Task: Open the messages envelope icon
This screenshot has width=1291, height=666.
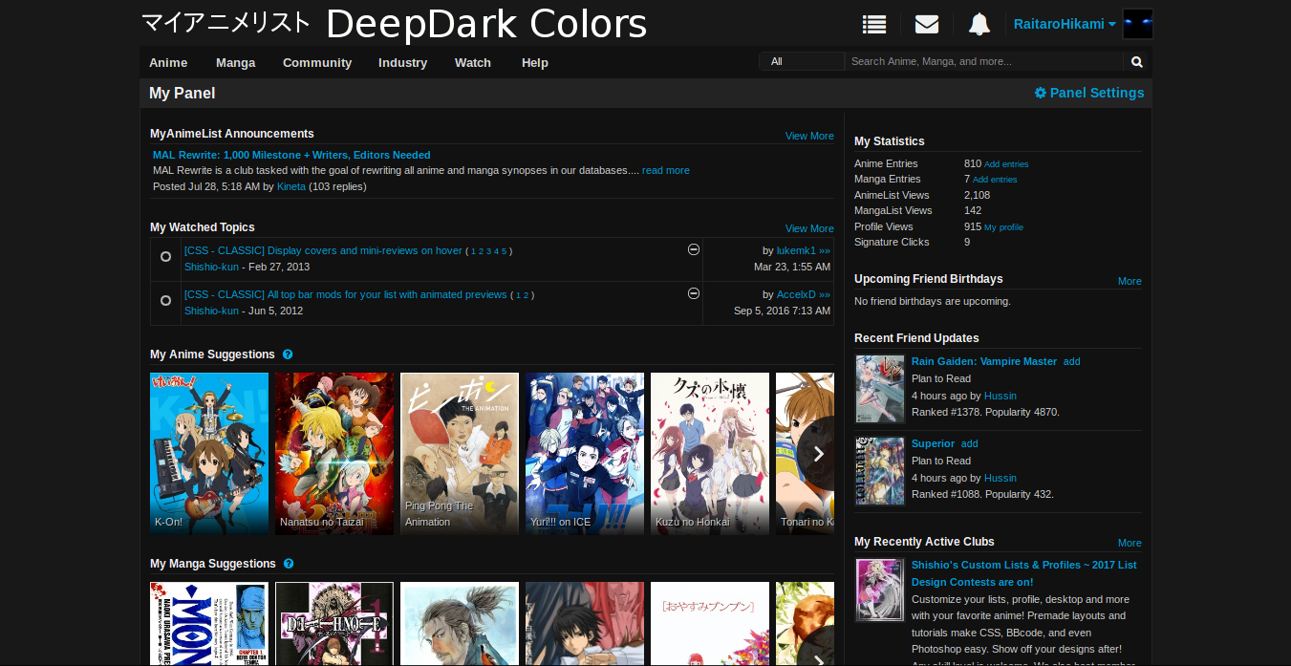Action: tap(926, 24)
